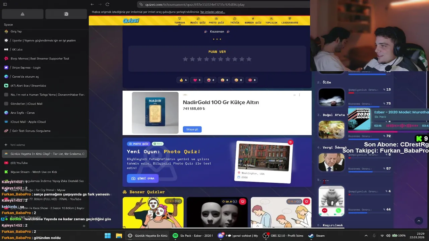React with the thumbs-up emoji
Image resolution: width=429 pixels, height=241 pixels.
[183, 80]
